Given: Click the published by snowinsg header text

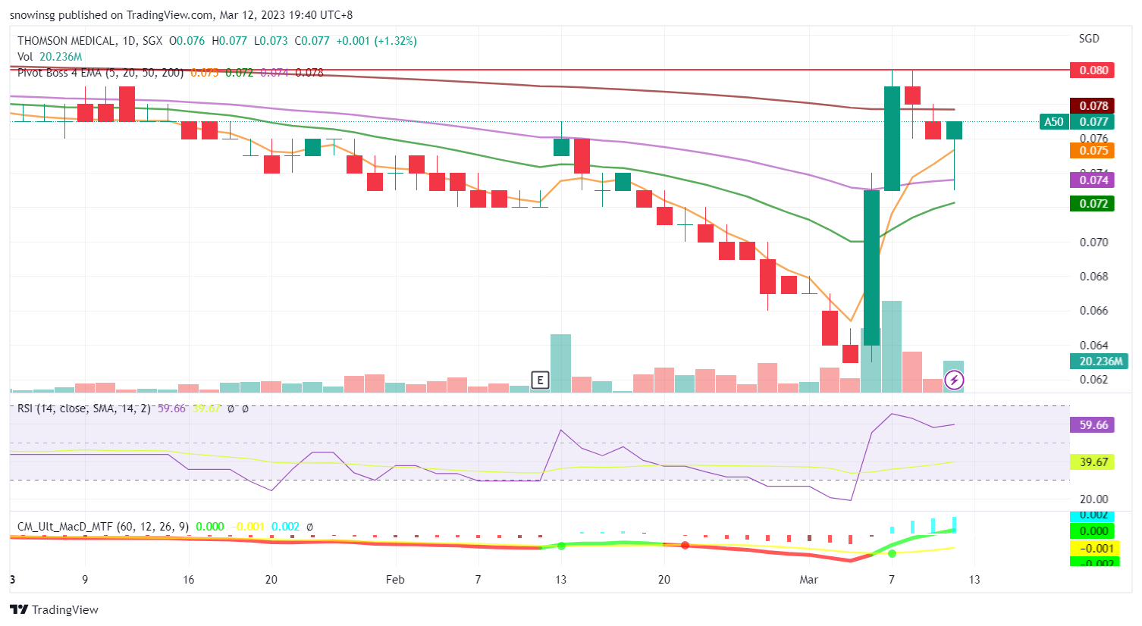Looking at the screenshot, I should (x=181, y=15).
